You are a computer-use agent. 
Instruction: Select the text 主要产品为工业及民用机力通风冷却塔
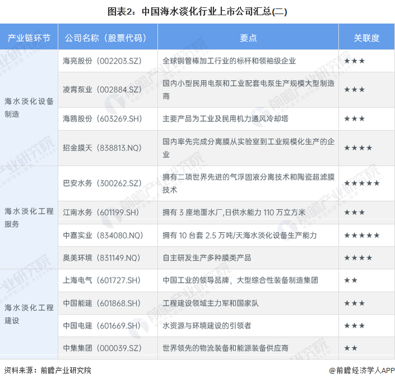225,119
